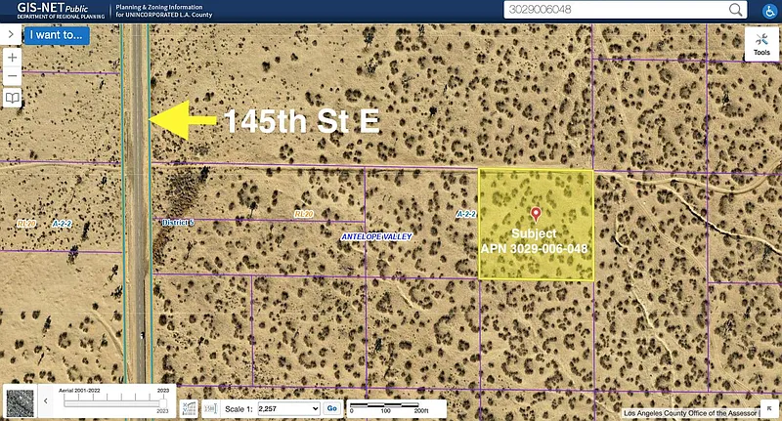The image size is (782, 421).
Task: Click the search magnifier icon
Action: point(733,10)
